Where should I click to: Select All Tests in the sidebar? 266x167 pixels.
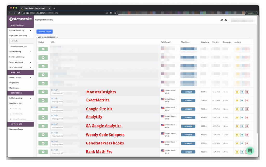click(22, 41)
